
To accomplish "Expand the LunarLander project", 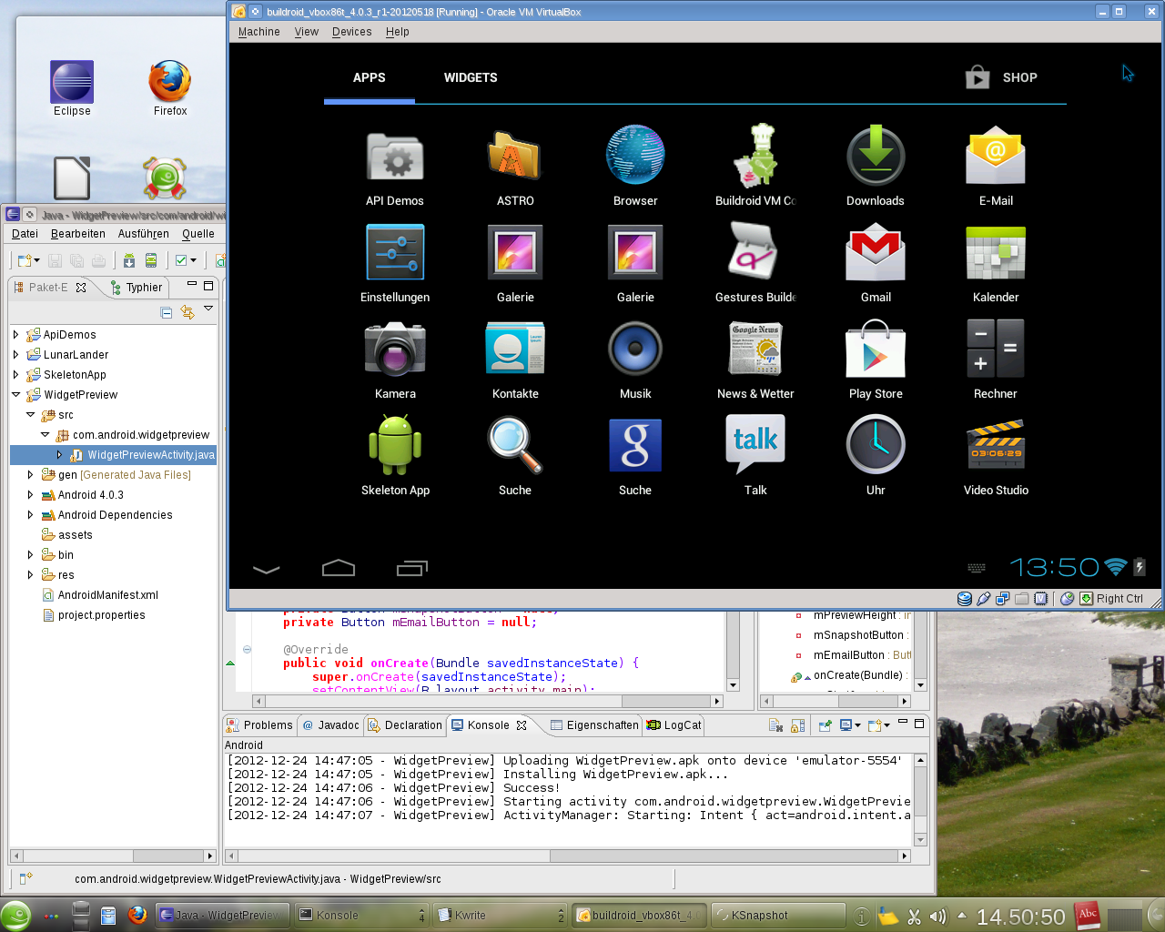I will pyautogui.click(x=16, y=355).
